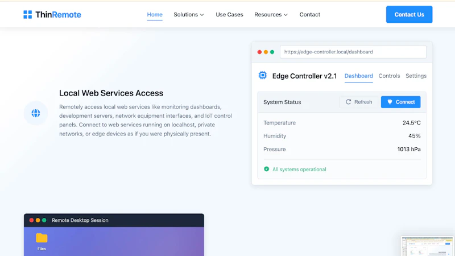
Task: Switch to the Settings tab
Action: (x=416, y=76)
